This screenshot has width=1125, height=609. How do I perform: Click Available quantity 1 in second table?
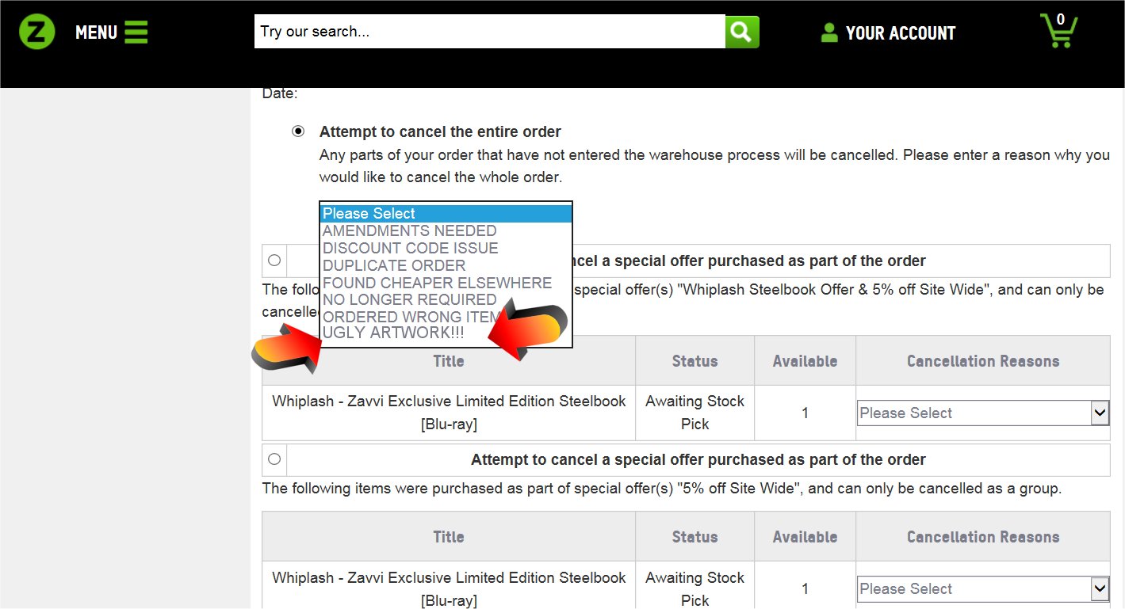[x=805, y=589]
